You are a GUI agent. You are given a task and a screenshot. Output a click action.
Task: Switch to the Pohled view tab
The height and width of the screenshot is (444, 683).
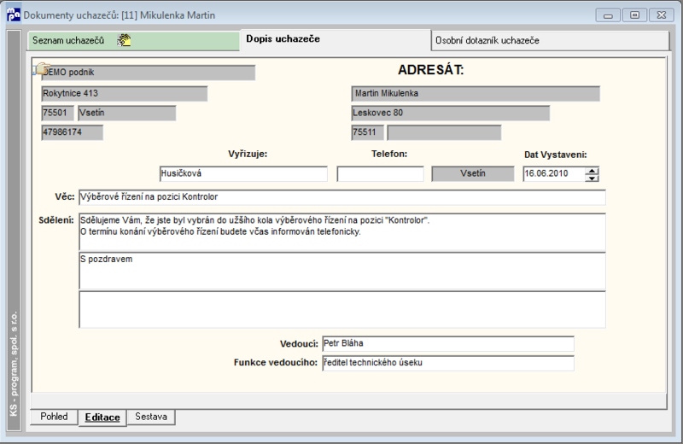[x=54, y=417]
